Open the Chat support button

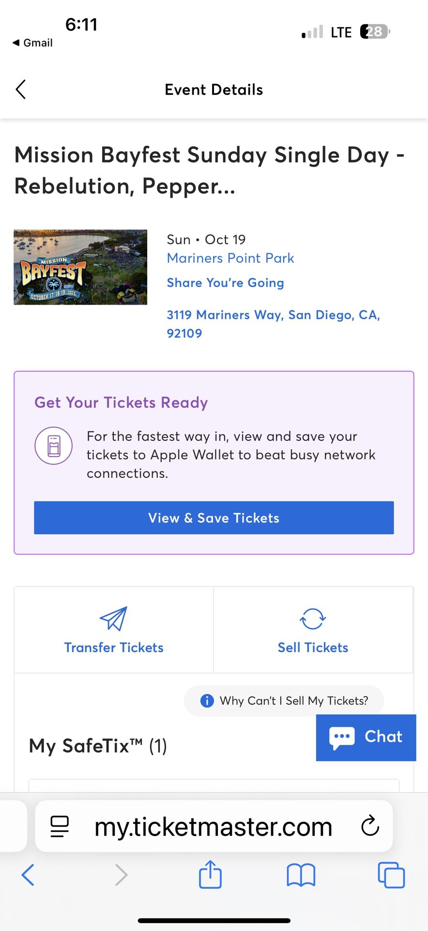tap(366, 737)
